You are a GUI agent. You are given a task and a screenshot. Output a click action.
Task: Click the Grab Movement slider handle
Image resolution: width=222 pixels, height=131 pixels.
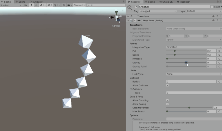coord(189,108)
